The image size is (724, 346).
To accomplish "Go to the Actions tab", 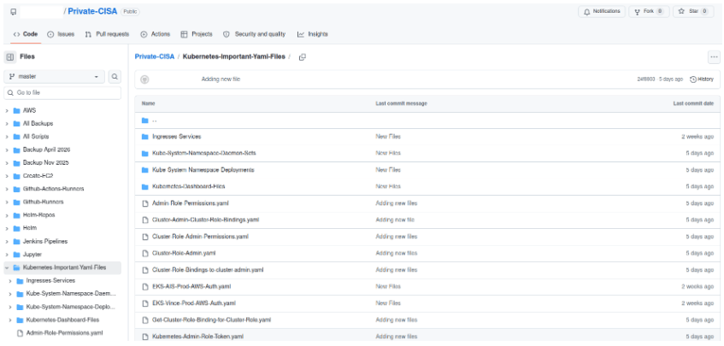I will 156,34.
